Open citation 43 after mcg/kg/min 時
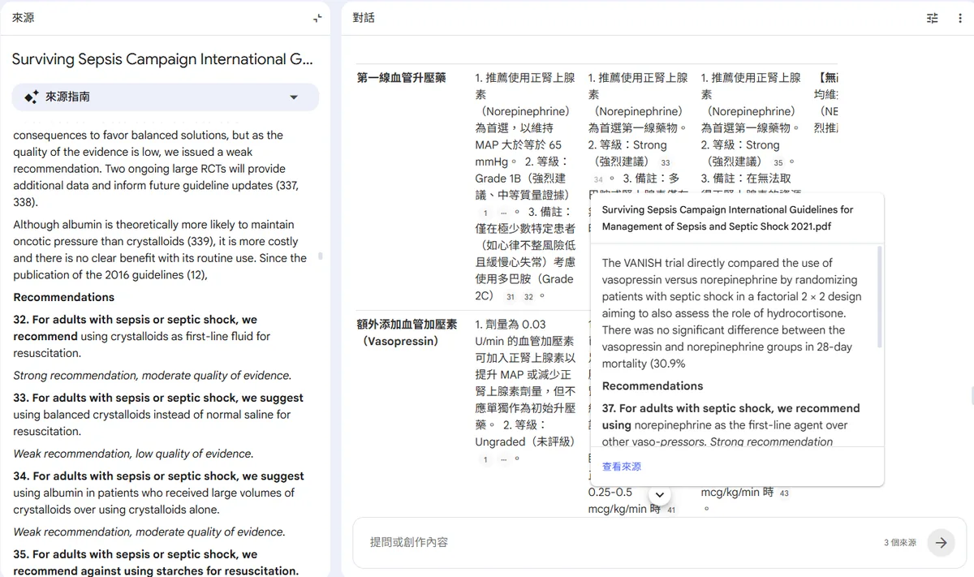This screenshot has height=577, width=974. (x=783, y=493)
